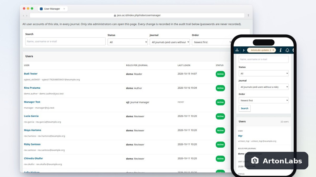Click the desktop Search name field
The width and height of the screenshot is (316, 177).
point(65,41)
